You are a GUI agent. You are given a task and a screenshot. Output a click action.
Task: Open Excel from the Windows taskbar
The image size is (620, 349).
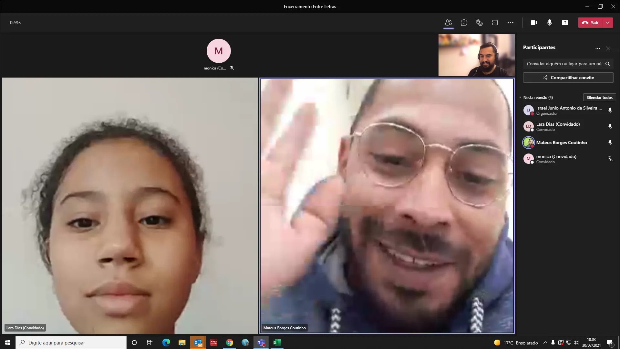coord(277,343)
